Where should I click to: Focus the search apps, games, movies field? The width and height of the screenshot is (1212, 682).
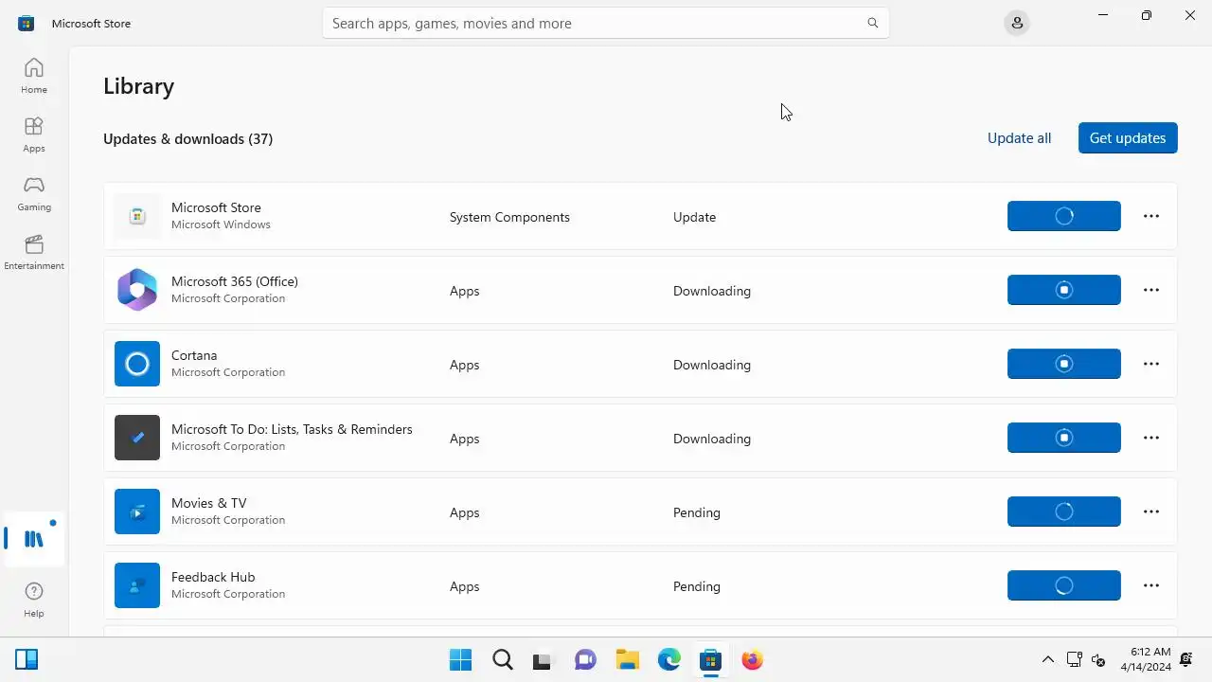tap(606, 23)
